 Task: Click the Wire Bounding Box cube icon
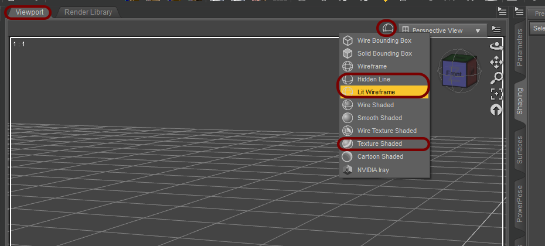348,40
